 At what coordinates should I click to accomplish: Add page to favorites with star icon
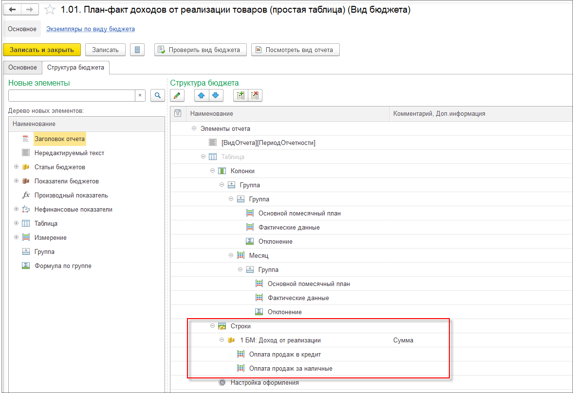(x=49, y=10)
